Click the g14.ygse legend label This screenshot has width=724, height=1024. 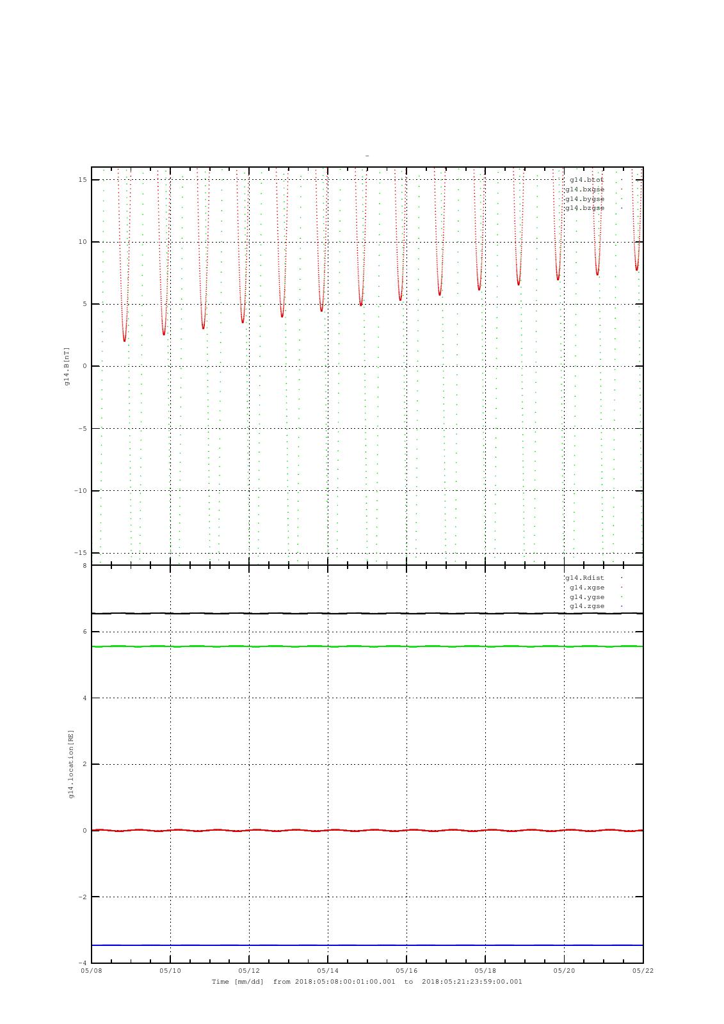pos(586,597)
